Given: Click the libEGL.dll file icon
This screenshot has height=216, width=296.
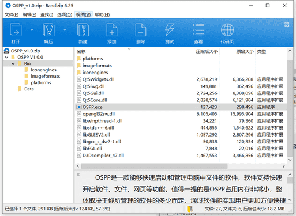Looking at the screenshot, I should coord(79,148).
